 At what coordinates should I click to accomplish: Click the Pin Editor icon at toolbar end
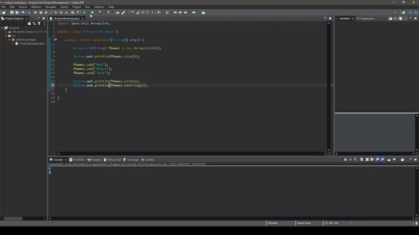click(x=204, y=12)
